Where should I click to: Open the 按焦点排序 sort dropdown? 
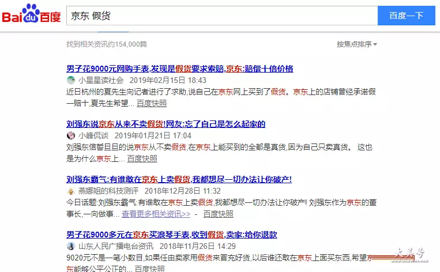(357, 44)
